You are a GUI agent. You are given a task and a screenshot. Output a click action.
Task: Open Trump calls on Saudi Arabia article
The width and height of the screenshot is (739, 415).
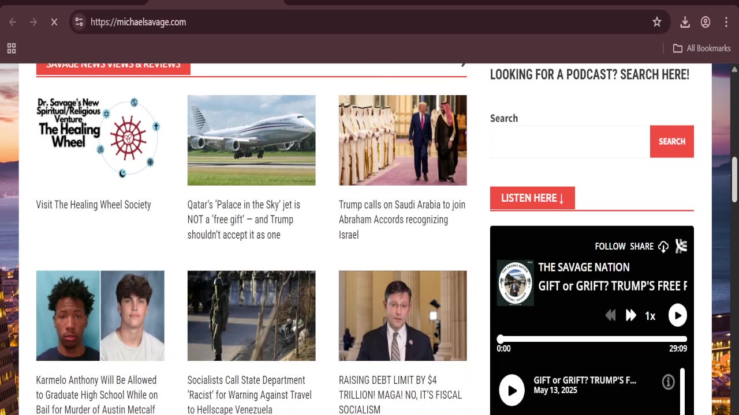402,220
